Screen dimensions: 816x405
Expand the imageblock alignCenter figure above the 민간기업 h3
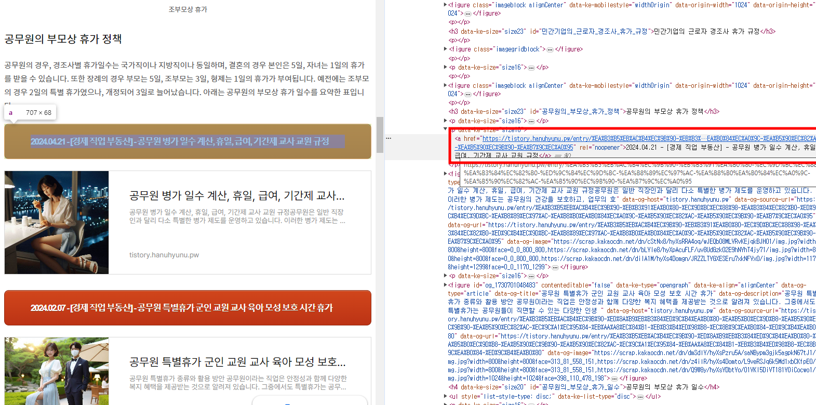pyautogui.click(x=445, y=5)
